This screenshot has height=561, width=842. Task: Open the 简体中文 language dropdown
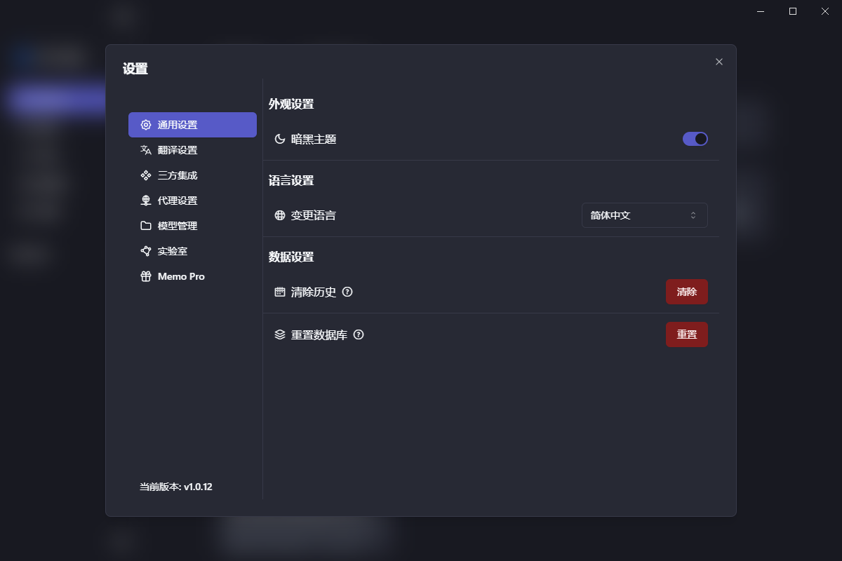[x=643, y=215]
